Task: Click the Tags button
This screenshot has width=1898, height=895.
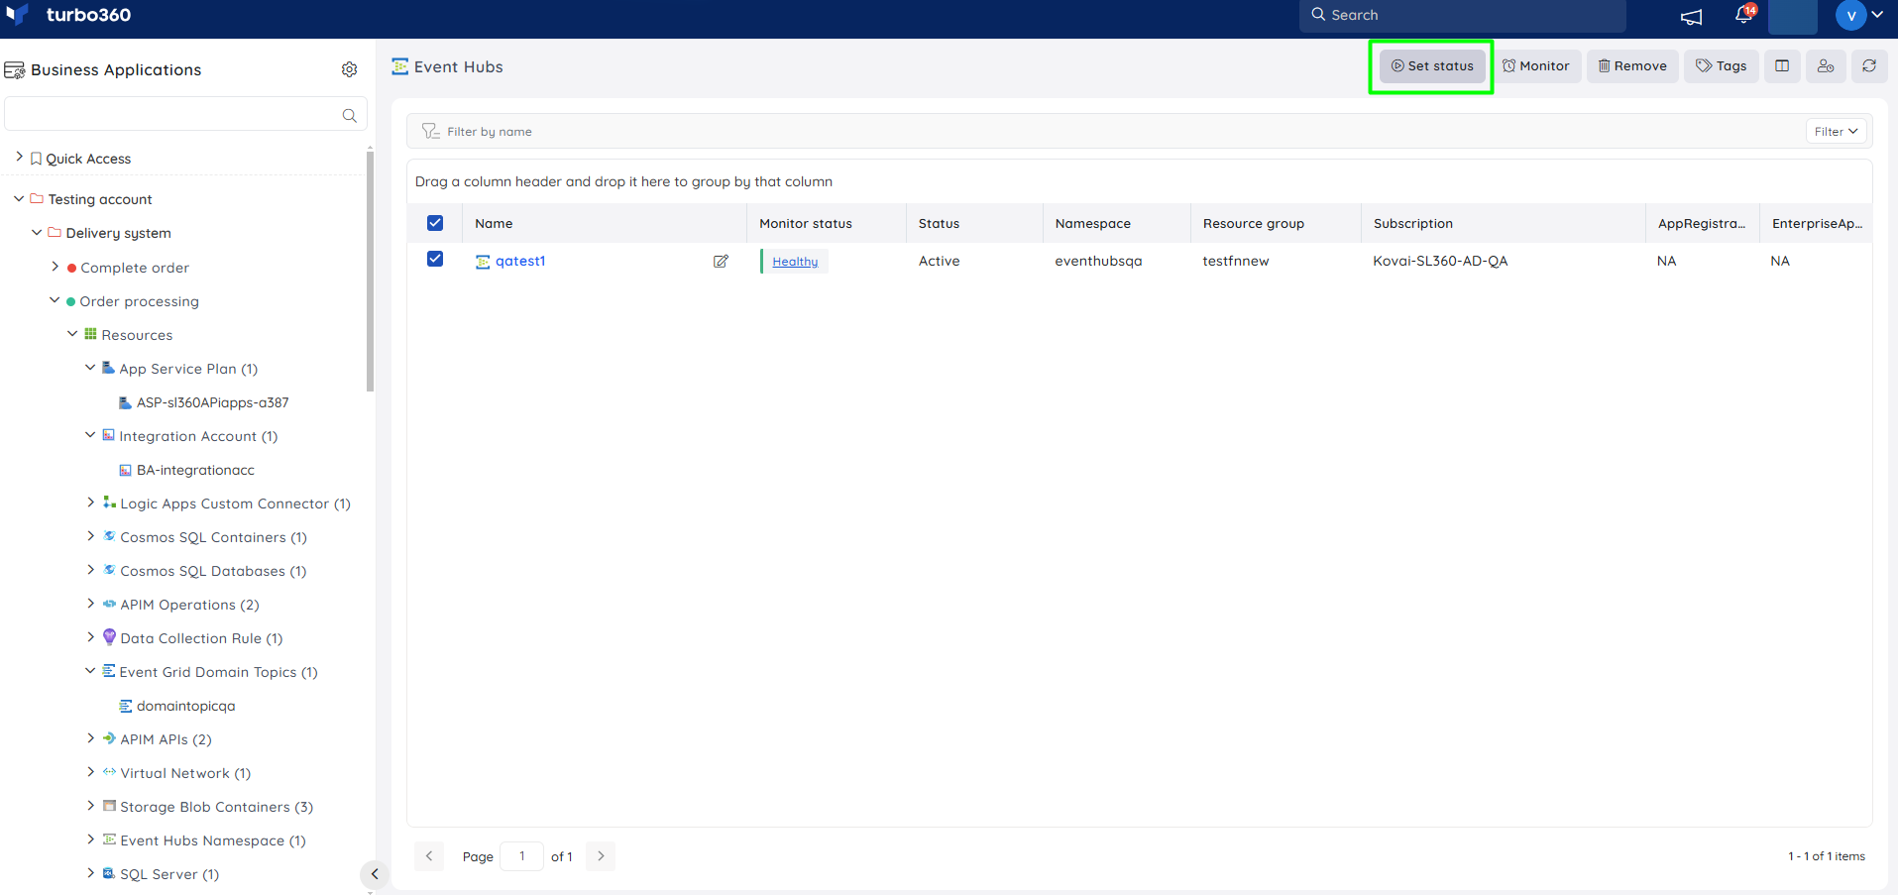Action: click(1722, 66)
